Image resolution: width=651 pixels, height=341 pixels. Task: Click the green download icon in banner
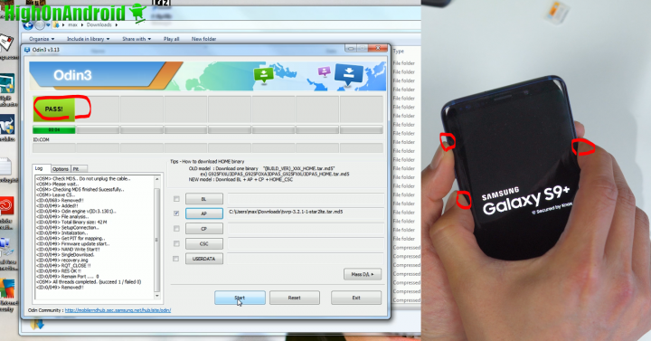(264, 75)
